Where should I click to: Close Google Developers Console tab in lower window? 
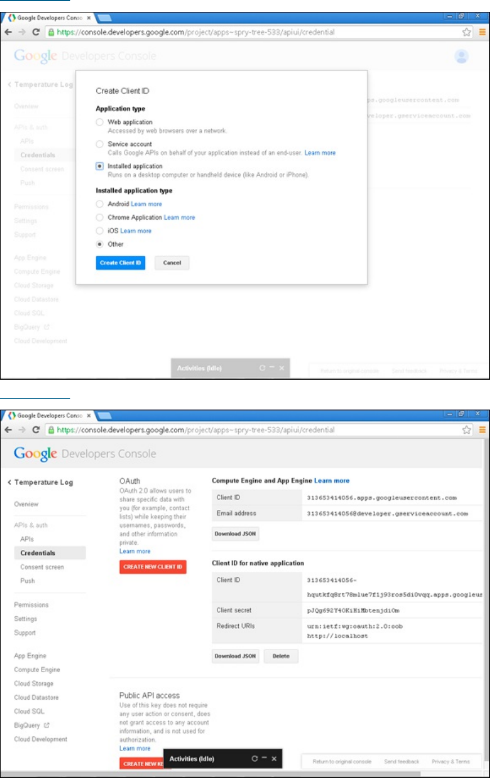click(89, 416)
